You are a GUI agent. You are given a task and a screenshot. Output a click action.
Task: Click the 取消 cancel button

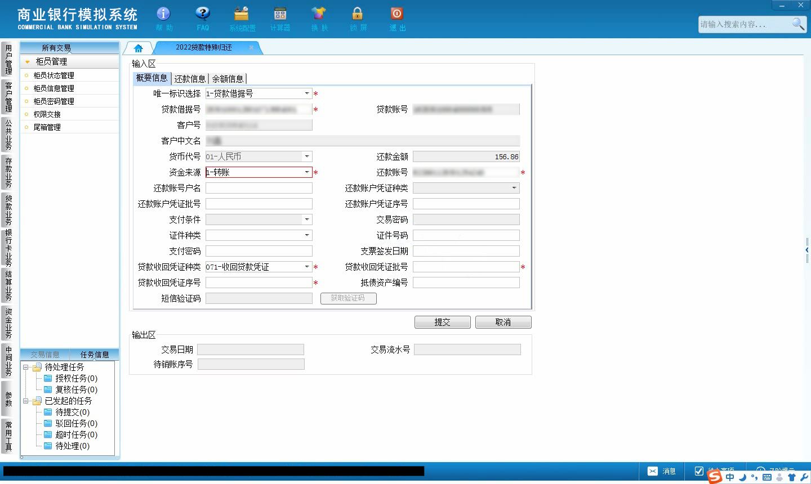[x=503, y=322]
